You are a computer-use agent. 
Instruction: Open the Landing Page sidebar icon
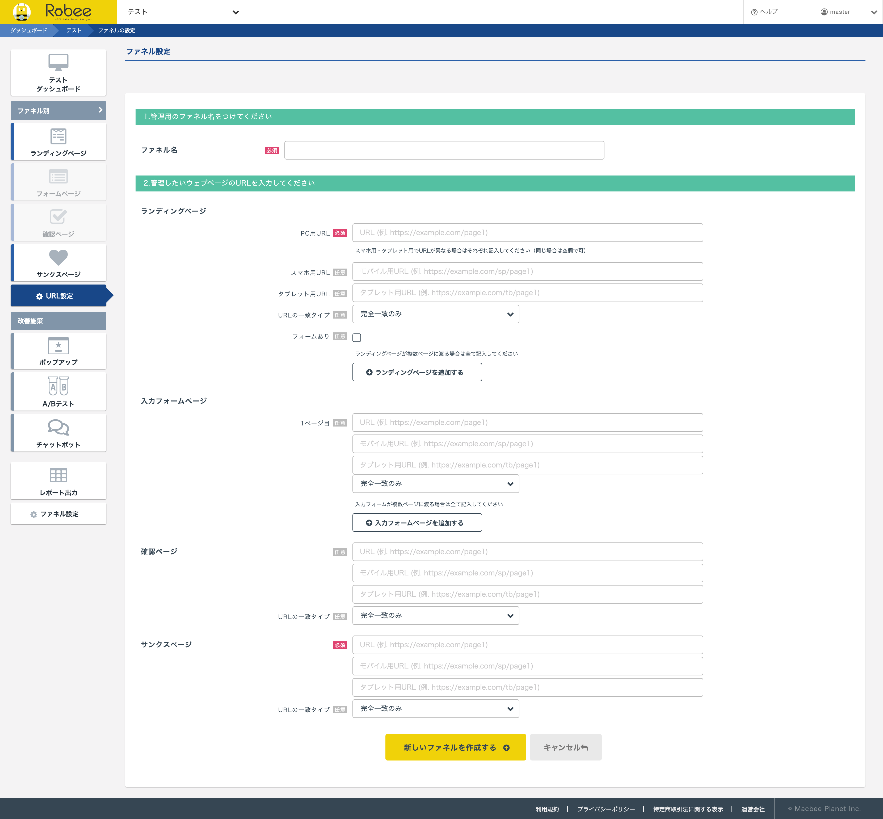(x=58, y=136)
